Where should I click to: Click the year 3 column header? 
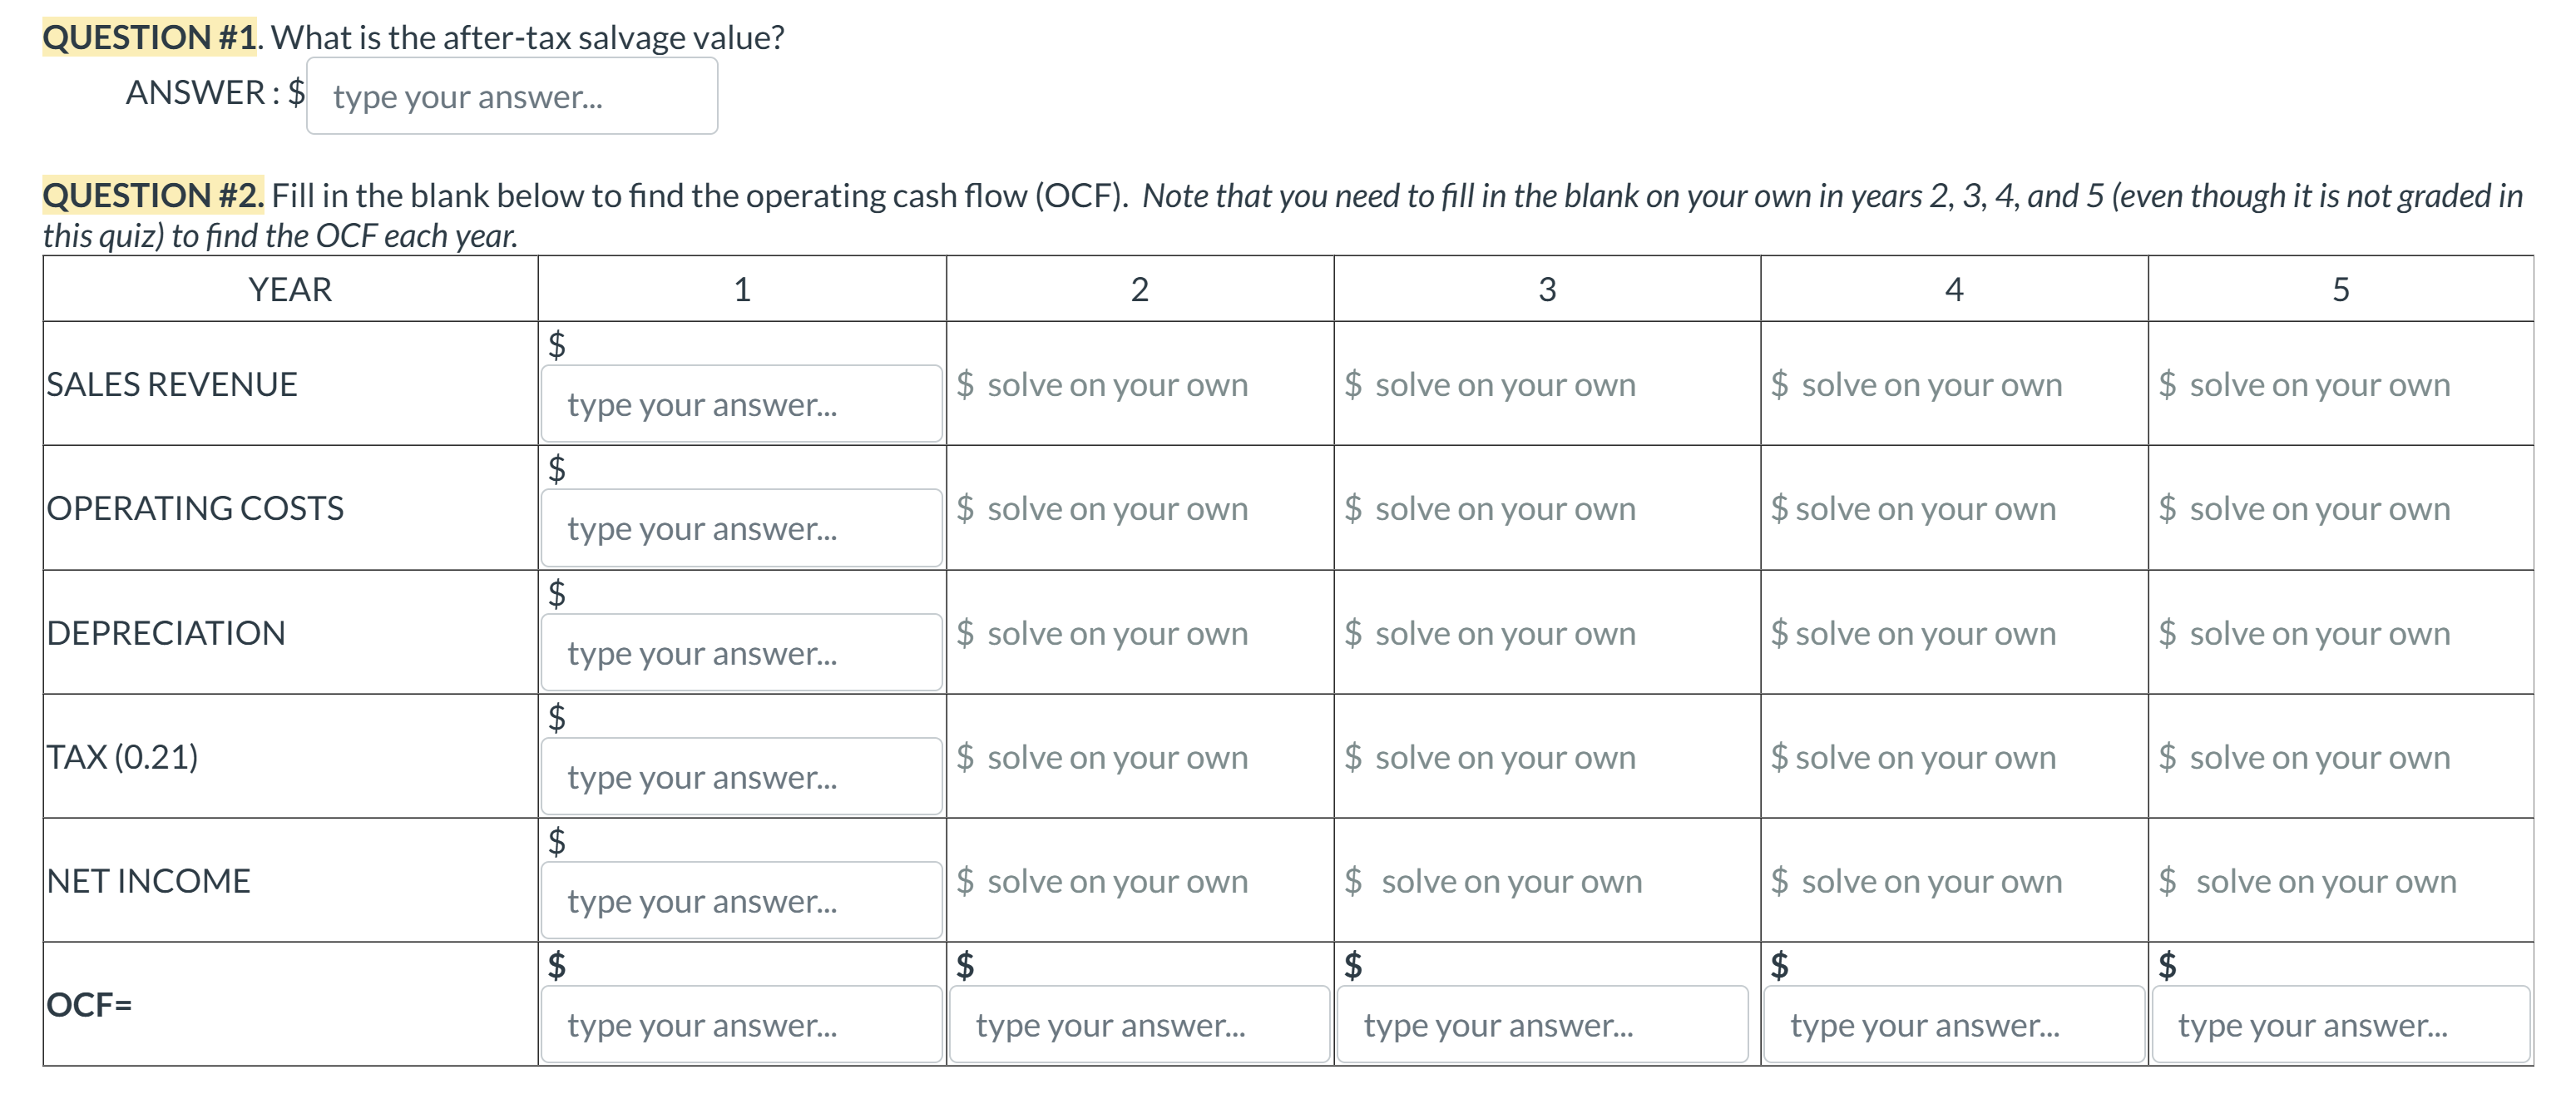pyautogui.click(x=1546, y=289)
